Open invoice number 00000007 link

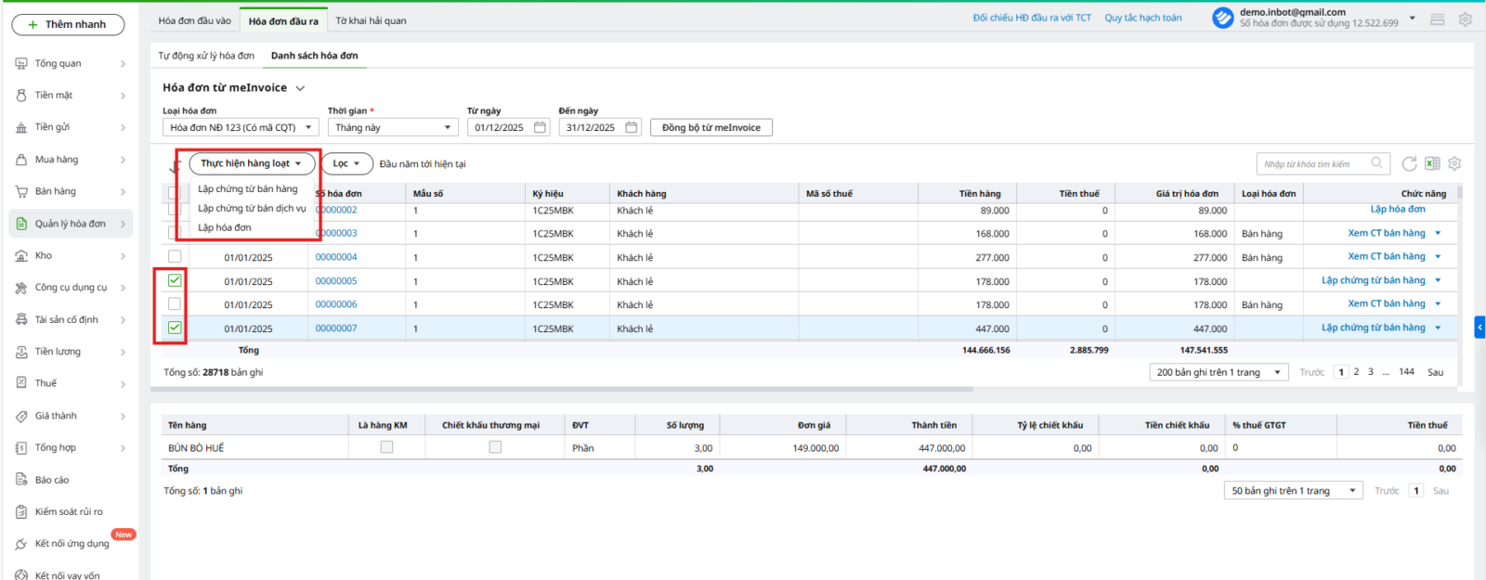pyautogui.click(x=336, y=328)
